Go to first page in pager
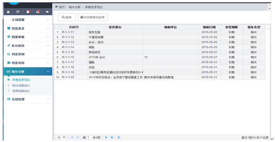 click(x=72, y=137)
